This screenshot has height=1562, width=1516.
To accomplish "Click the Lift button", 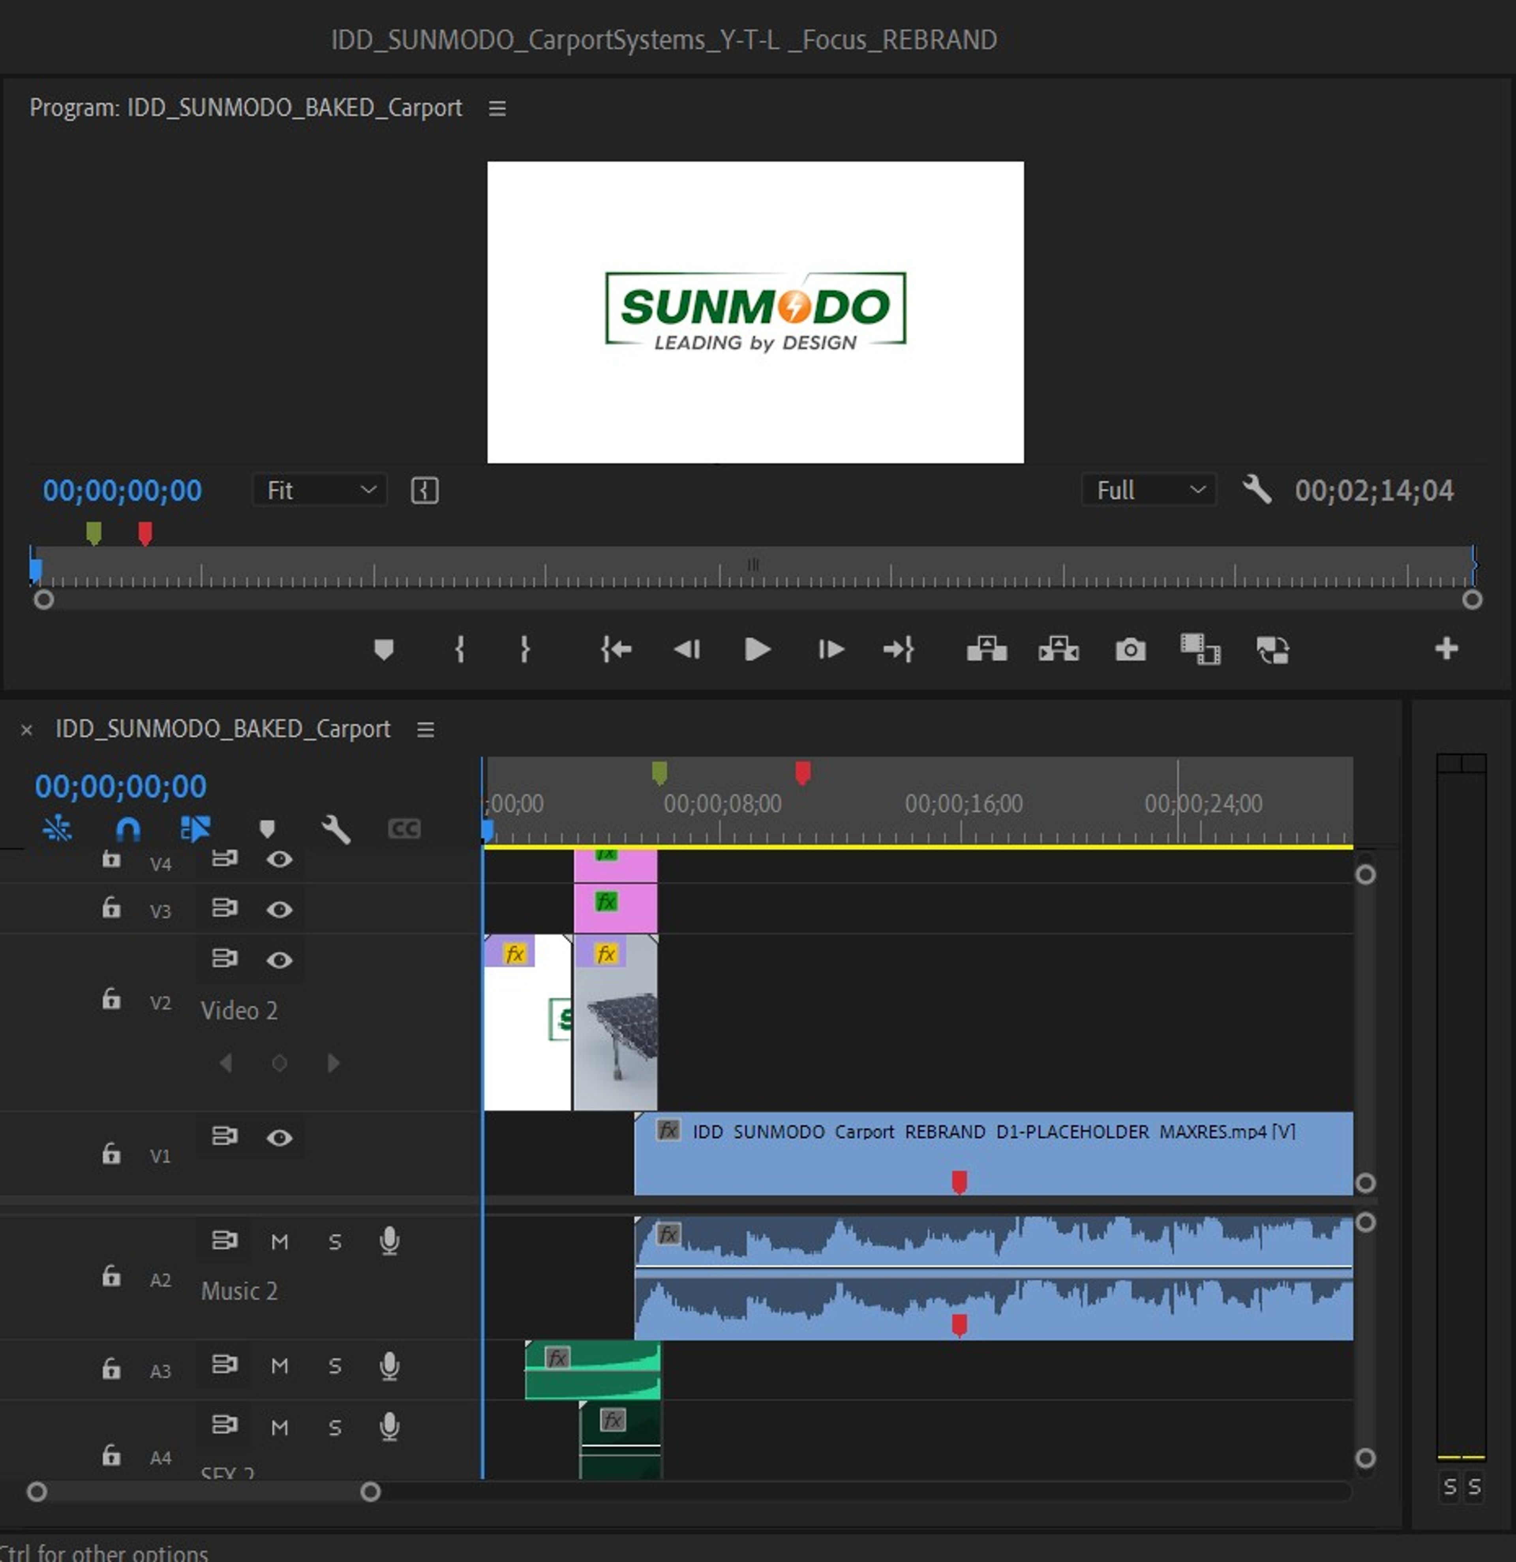I will pos(986,650).
